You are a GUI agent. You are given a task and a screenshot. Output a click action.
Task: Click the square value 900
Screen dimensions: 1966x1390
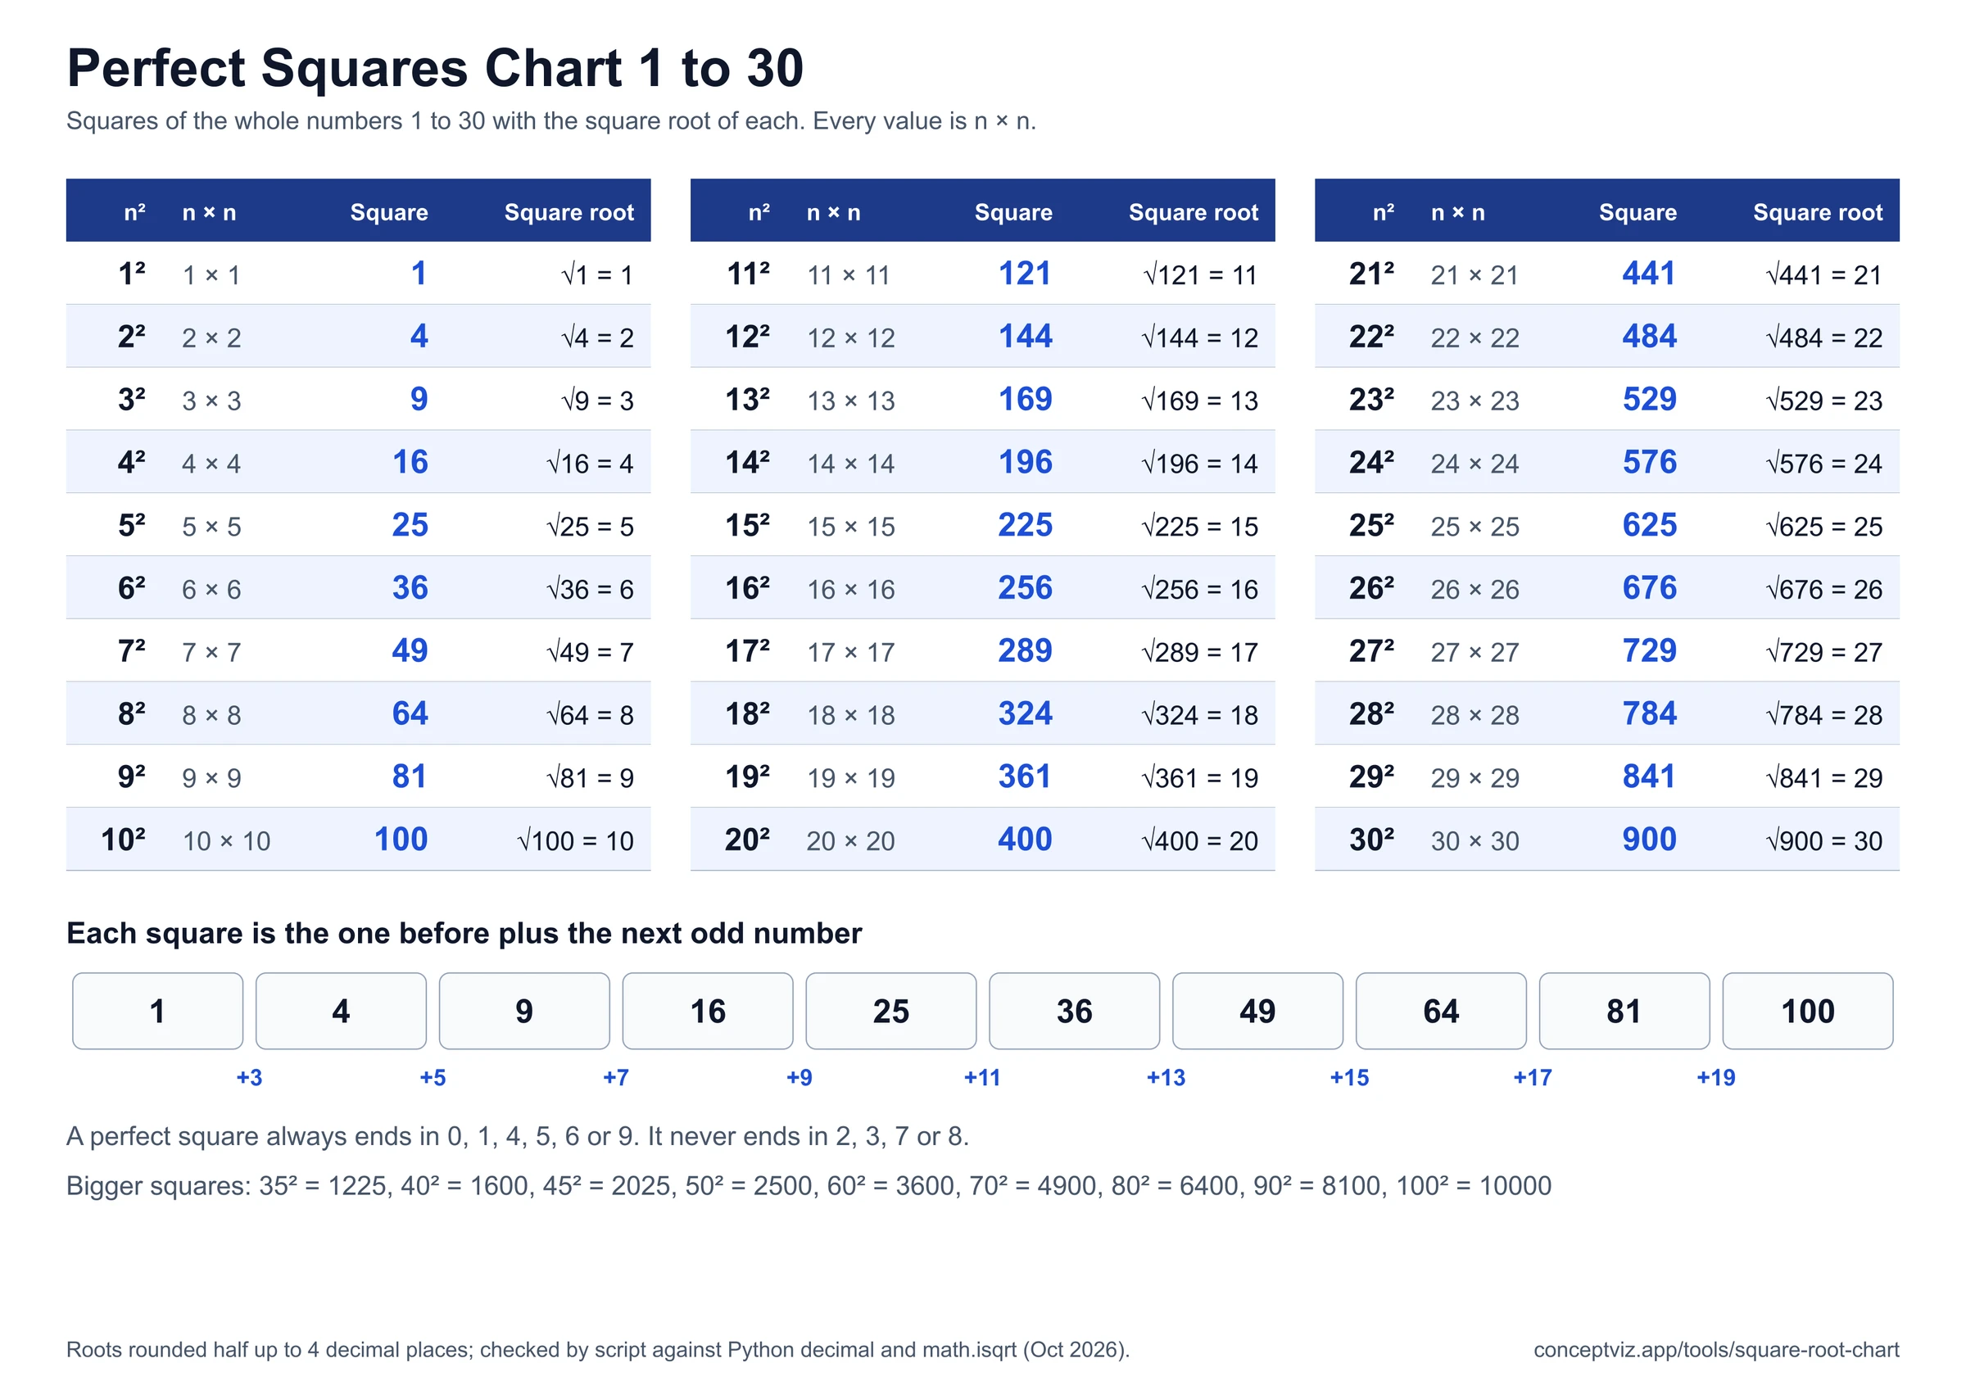pos(1649,840)
